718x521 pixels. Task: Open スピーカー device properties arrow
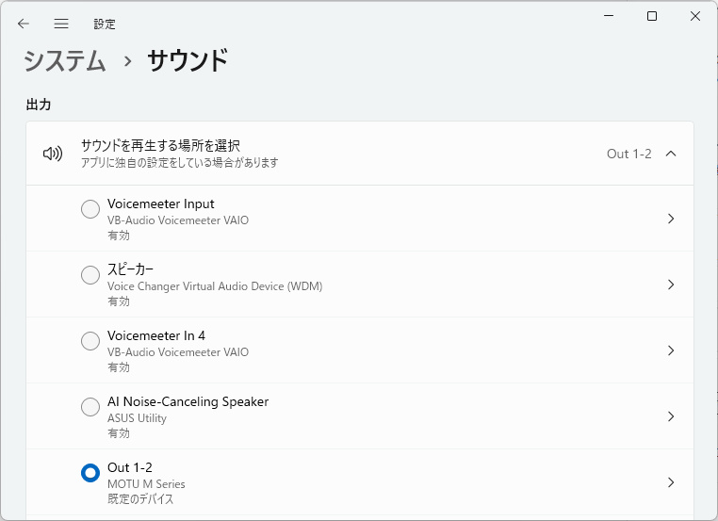tap(671, 285)
